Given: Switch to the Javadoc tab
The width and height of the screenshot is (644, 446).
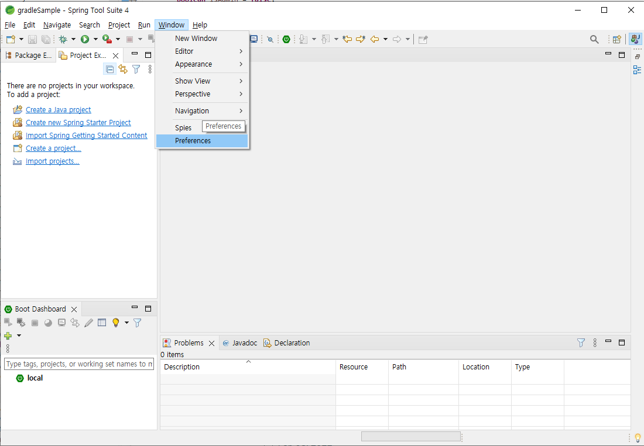Looking at the screenshot, I should 240,343.
